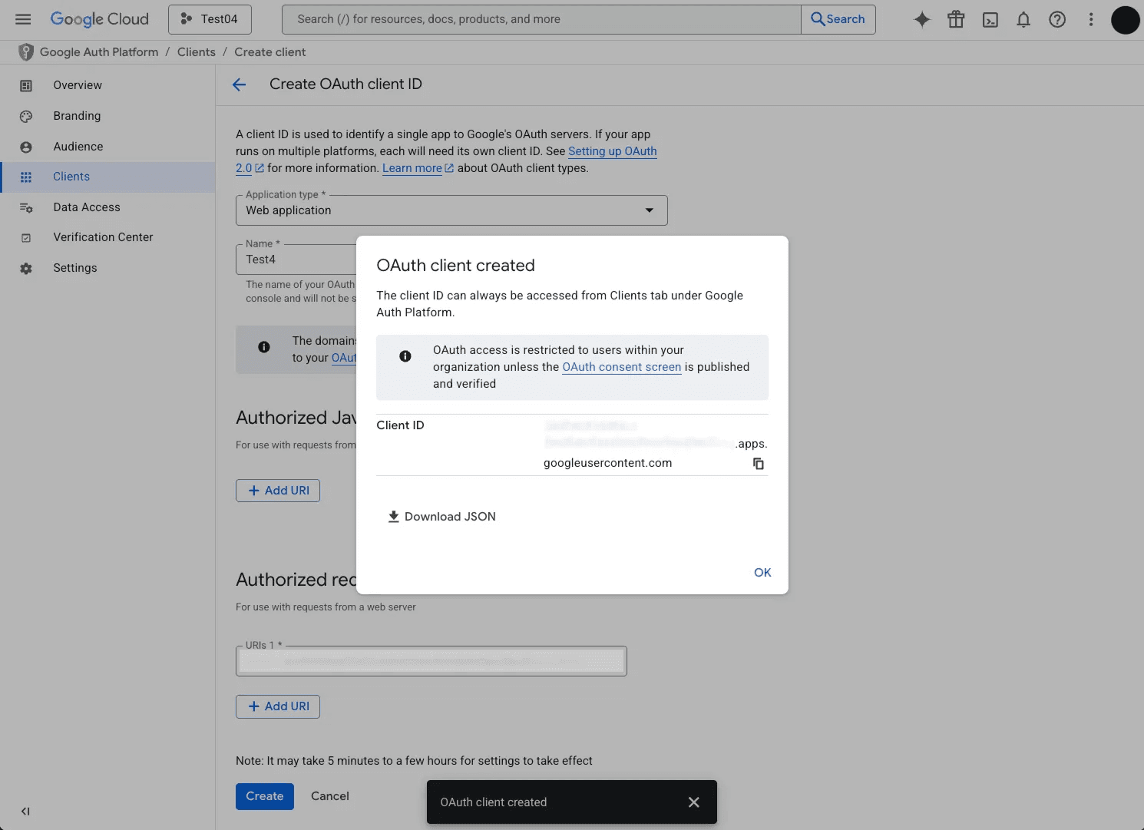The image size is (1144, 830).
Task: Expand the Application type dropdown
Action: (451, 210)
